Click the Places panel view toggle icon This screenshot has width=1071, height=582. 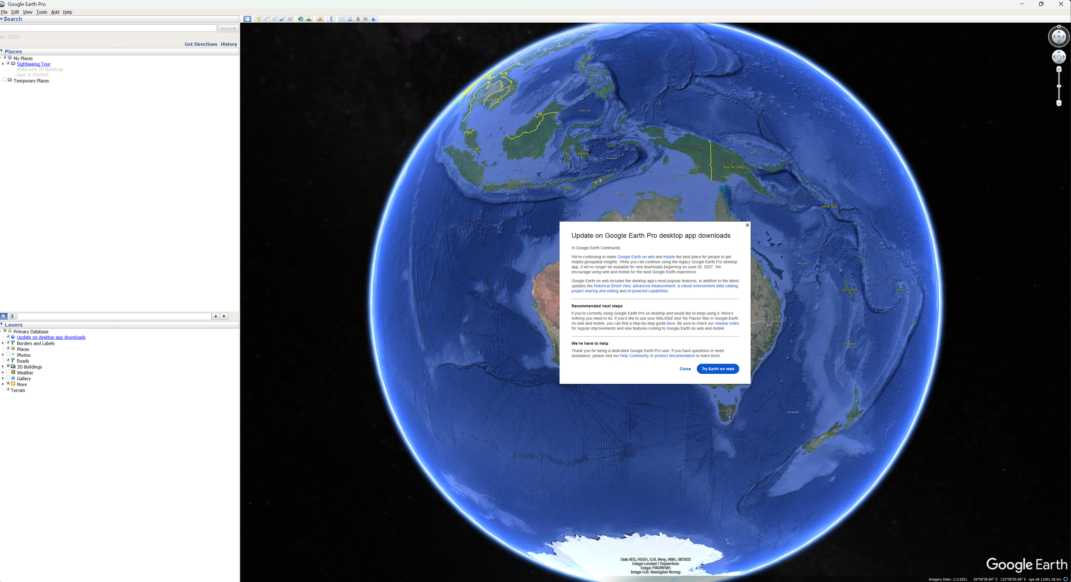pyautogui.click(x=12, y=316)
